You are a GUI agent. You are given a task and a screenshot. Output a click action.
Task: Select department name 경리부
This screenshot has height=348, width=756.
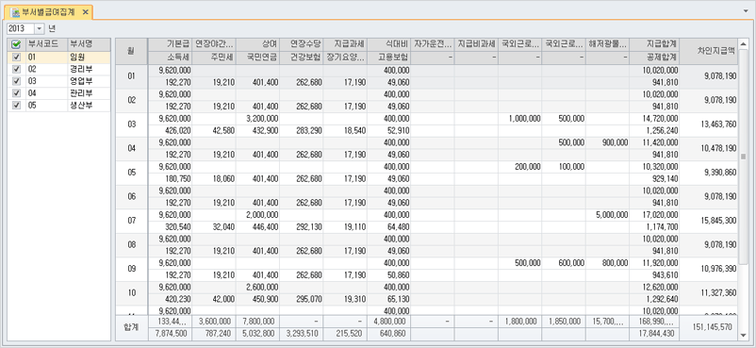tap(89, 69)
